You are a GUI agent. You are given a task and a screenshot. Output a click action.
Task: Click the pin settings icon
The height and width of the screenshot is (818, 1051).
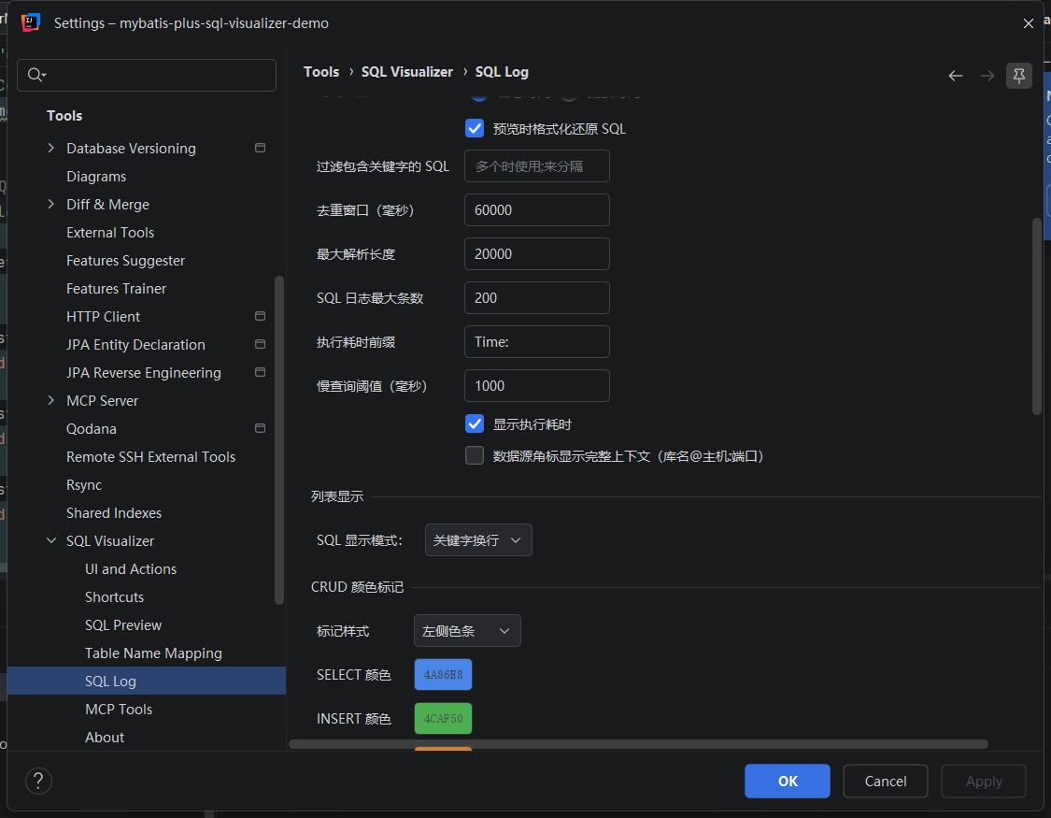[1019, 76]
